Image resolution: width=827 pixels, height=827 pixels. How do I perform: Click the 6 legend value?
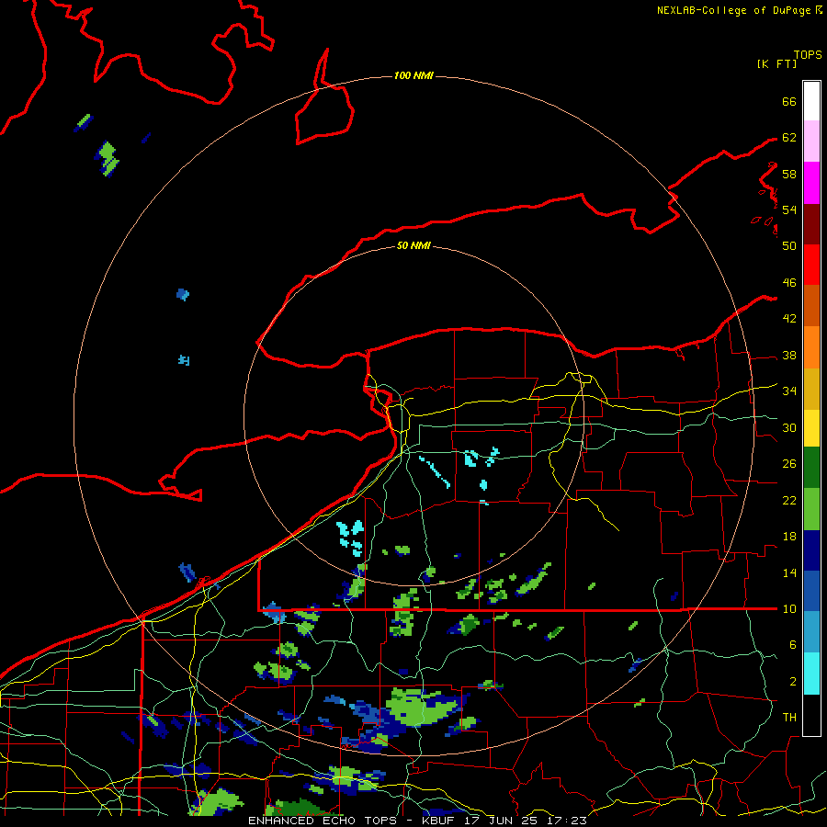pos(793,644)
